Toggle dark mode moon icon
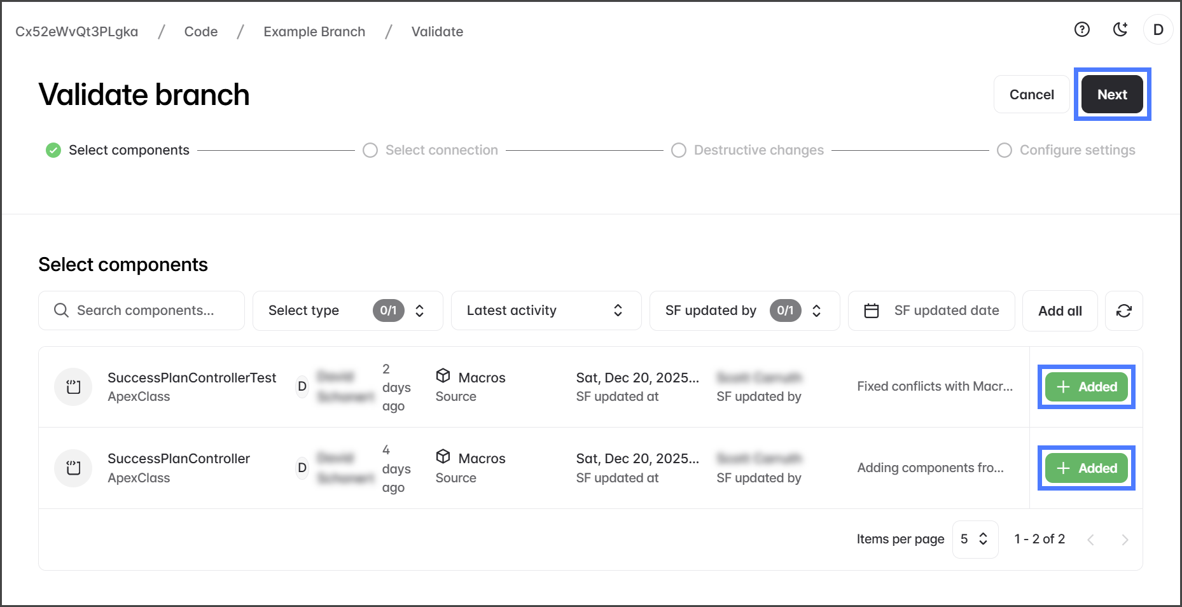The image size is (1182, 607). (1120, 30)
